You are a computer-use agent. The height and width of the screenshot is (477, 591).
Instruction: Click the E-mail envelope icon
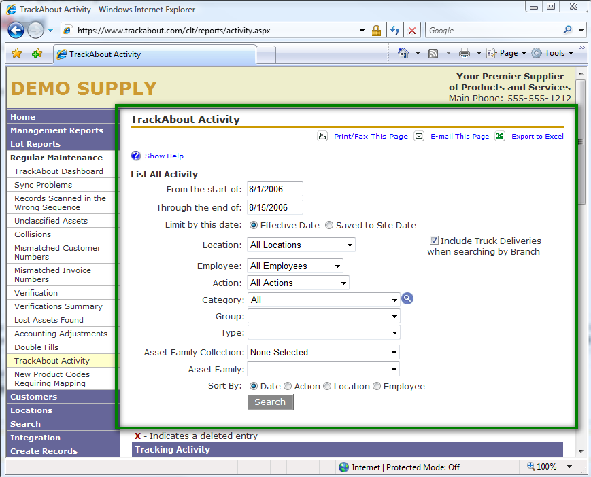419,136
